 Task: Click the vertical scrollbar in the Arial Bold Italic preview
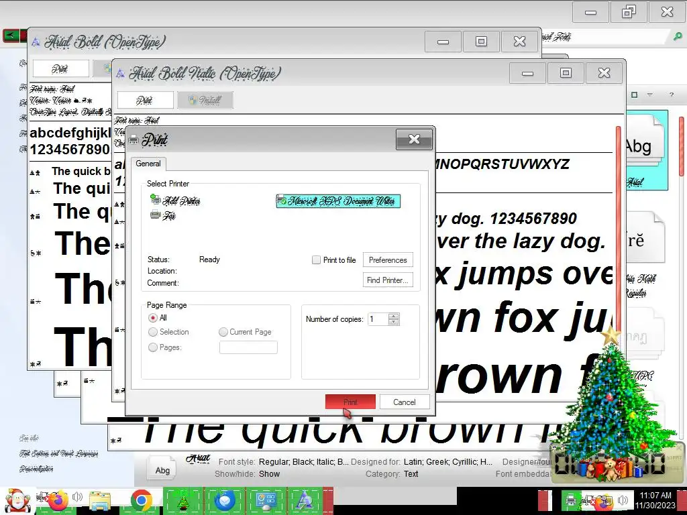click(x=618, y=228)
